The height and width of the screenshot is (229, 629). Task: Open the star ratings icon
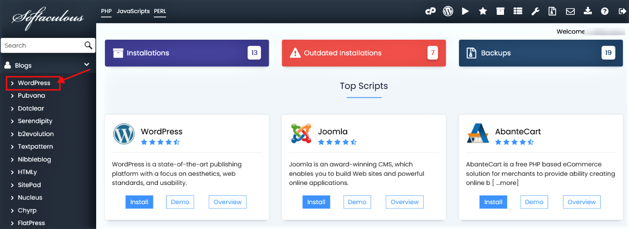click(483, 11)
